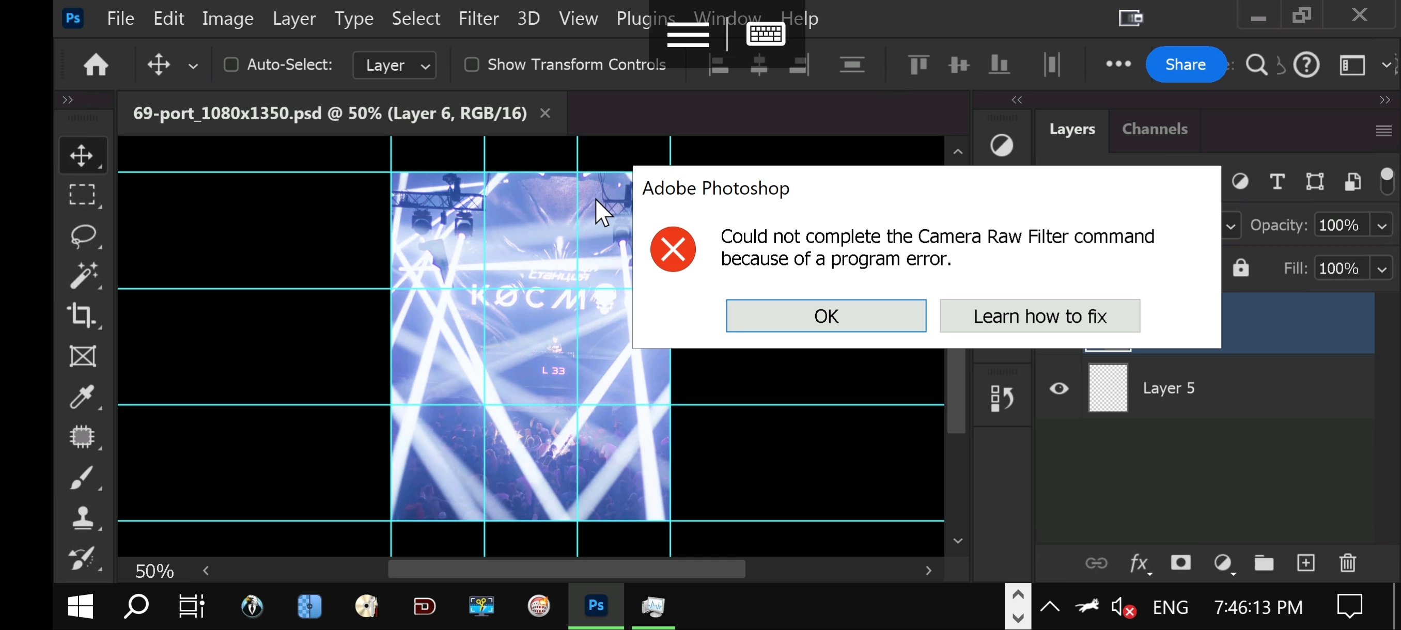Switch to the Channels tab
The image size is (1401, 630).
(x=1154, y=129)
